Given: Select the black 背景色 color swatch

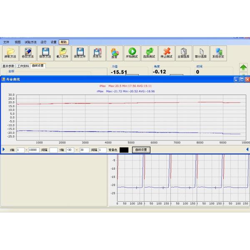Looking at the screenshot, I should [x=124, y=150].
